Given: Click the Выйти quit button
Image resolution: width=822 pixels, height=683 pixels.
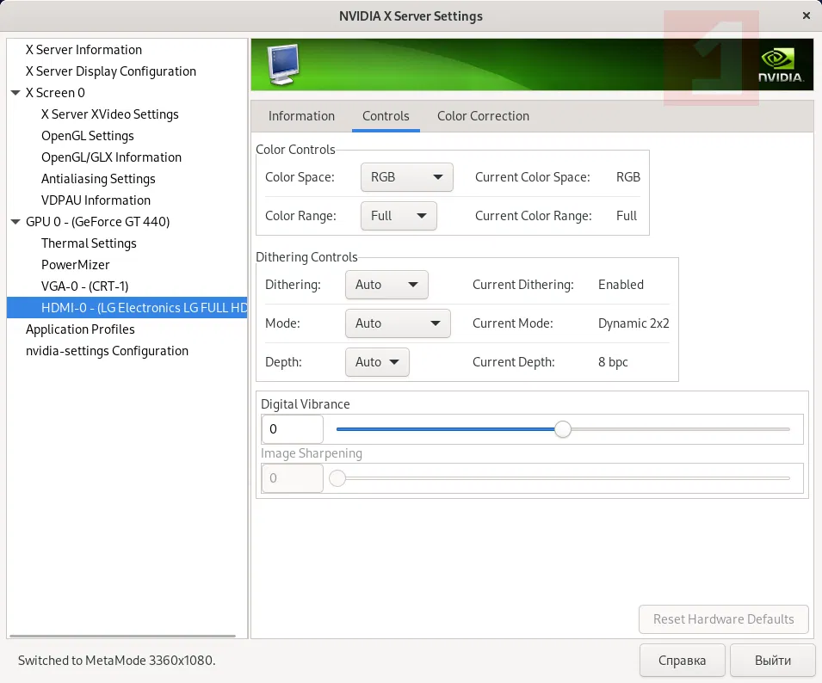Looking at the screenshot, I should (773, 661).
